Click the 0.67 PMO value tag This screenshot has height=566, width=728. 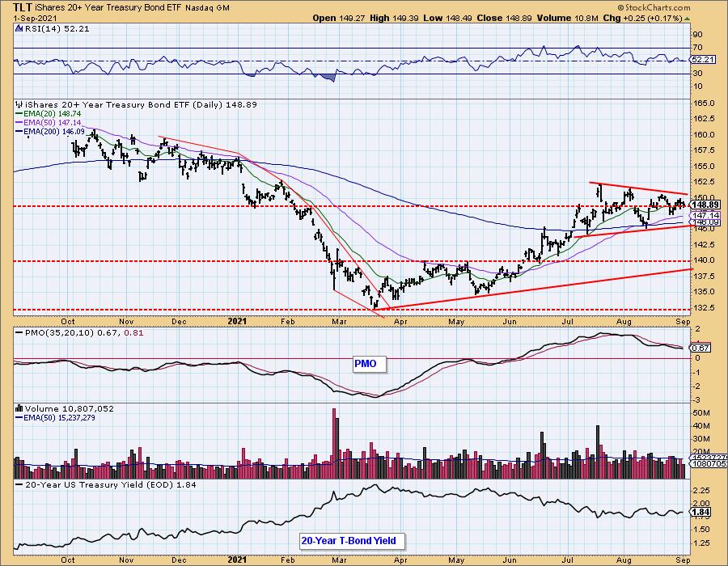coord(700,348)
